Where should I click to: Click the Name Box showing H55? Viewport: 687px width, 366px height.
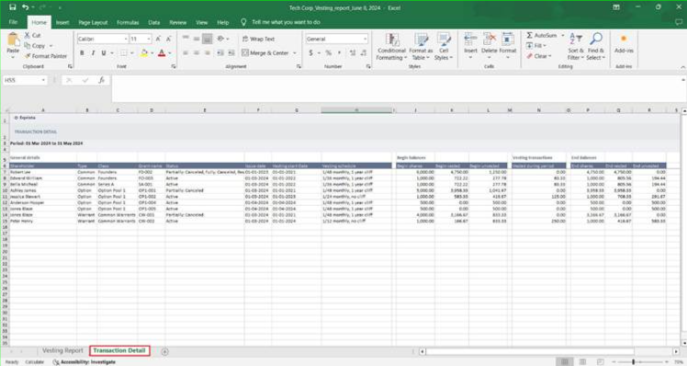25,80
